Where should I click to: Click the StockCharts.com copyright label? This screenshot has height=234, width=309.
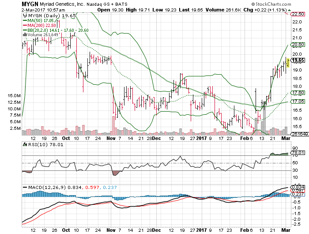(271, 4)
